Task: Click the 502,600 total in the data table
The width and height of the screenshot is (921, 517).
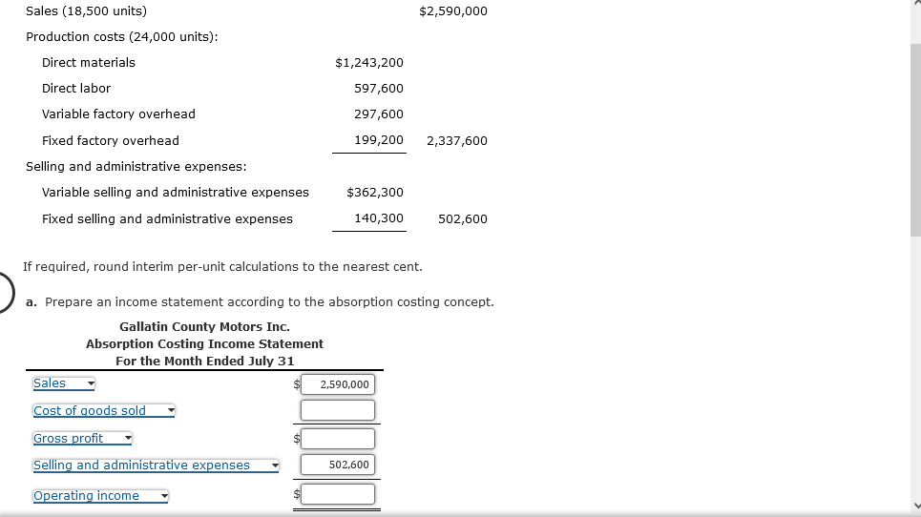Action: [463, 218]
